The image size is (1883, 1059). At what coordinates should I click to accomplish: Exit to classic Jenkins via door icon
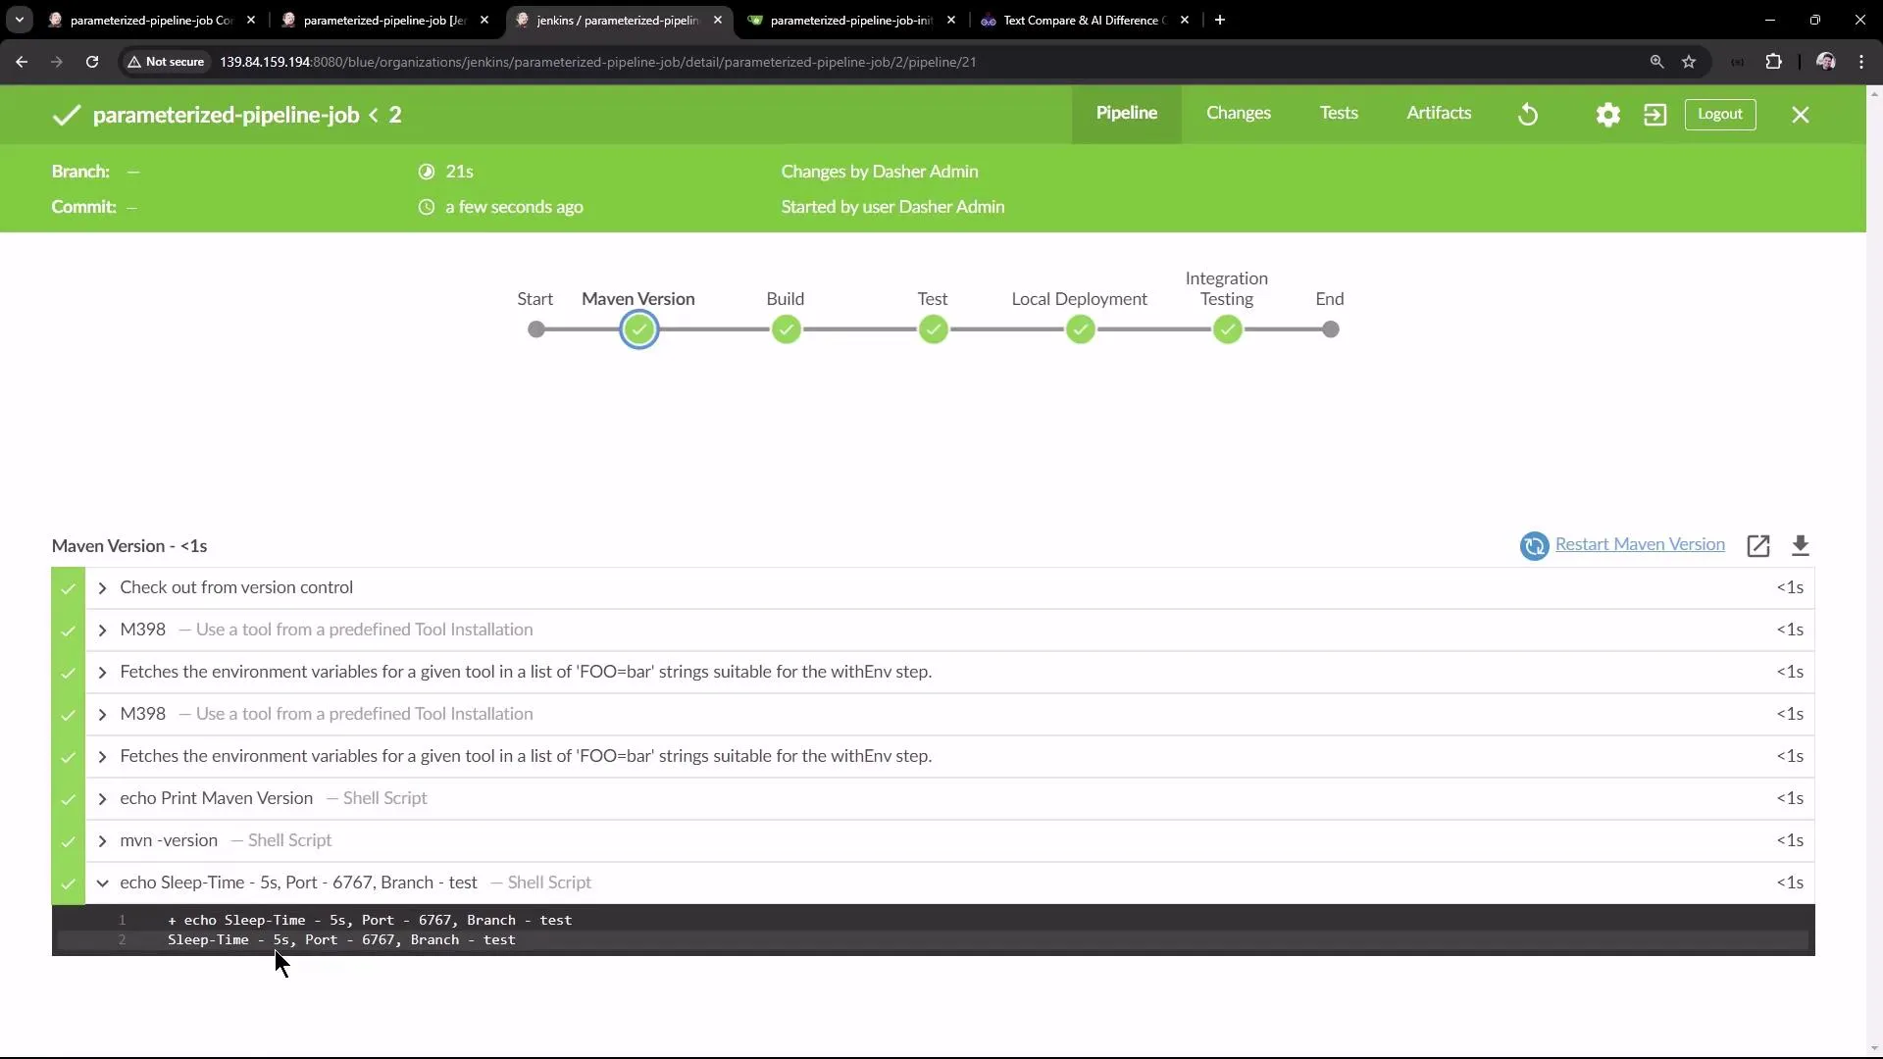tap(1655, 115)
